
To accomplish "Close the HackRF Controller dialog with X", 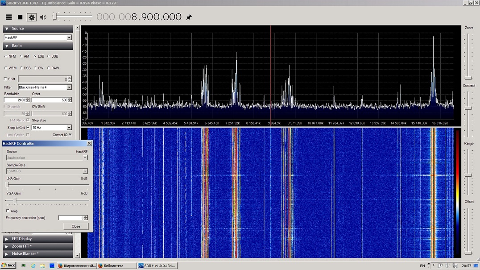I will click(89, 143).
